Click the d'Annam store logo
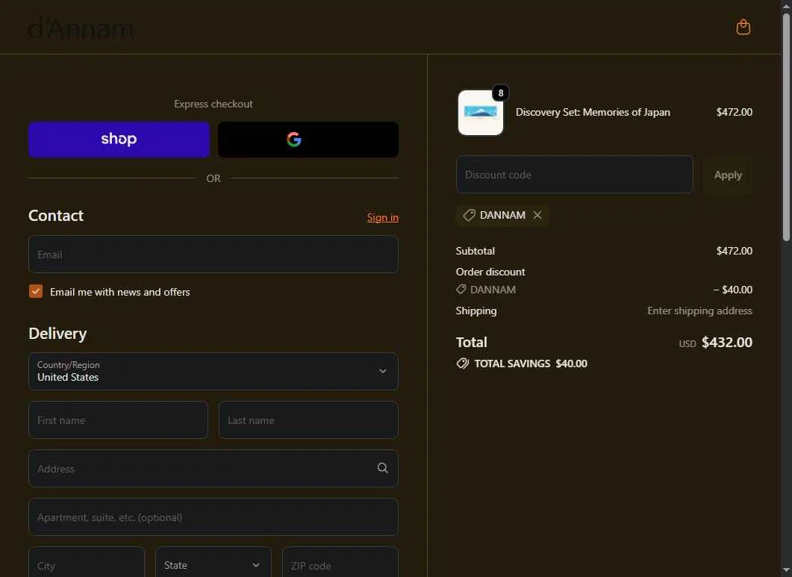 point(81,28)
